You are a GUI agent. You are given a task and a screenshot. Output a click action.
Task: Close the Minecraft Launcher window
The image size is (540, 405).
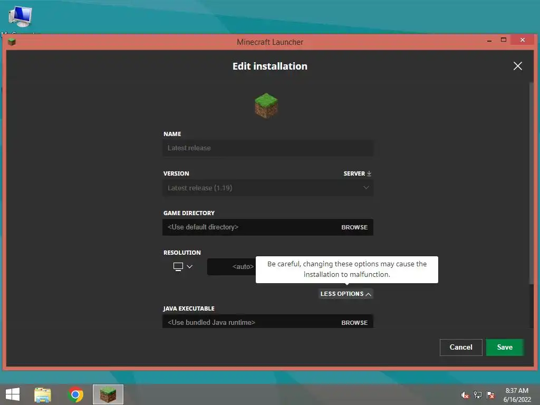pos(523,40)
